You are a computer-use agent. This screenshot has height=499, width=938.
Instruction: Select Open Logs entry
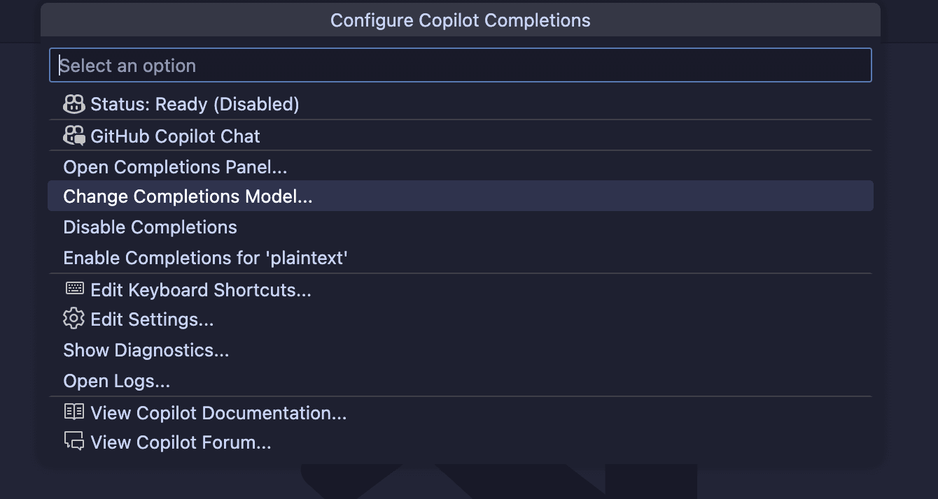coord(461,381)
